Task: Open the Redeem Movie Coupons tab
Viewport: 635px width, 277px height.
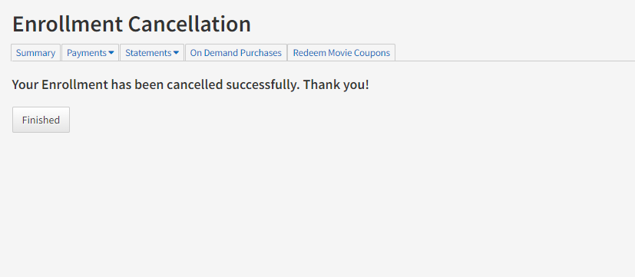Action: point(342,53)
